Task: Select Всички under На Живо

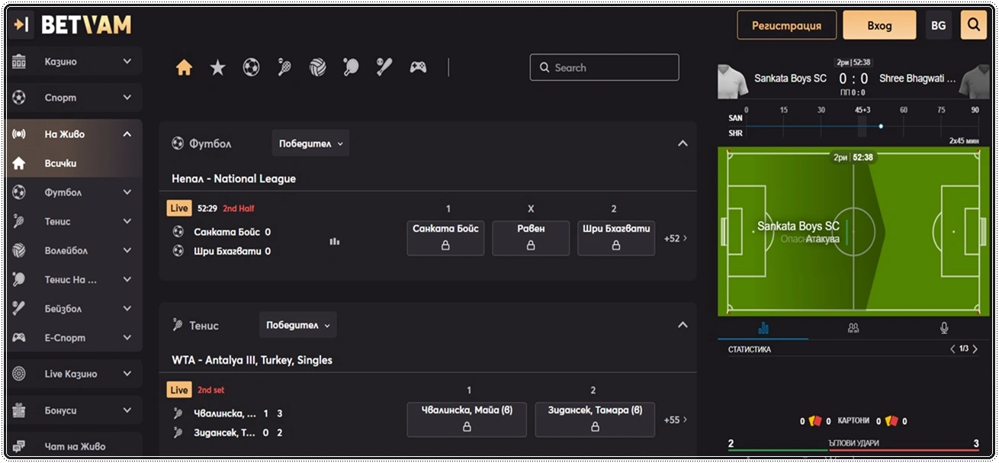Action: [x=61, y=163]
